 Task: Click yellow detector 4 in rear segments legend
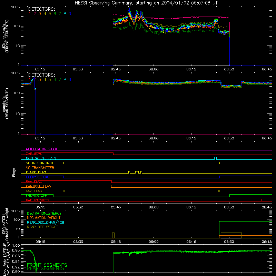[45, 80]
